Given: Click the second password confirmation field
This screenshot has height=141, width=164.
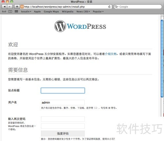Looking at the screenshot, I should click(x=63, y=126).
